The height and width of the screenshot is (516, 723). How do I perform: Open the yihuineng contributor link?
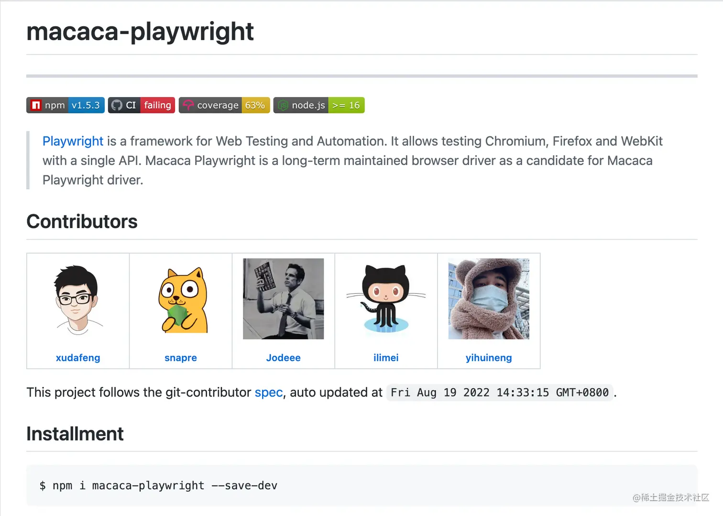click(489, 358)
